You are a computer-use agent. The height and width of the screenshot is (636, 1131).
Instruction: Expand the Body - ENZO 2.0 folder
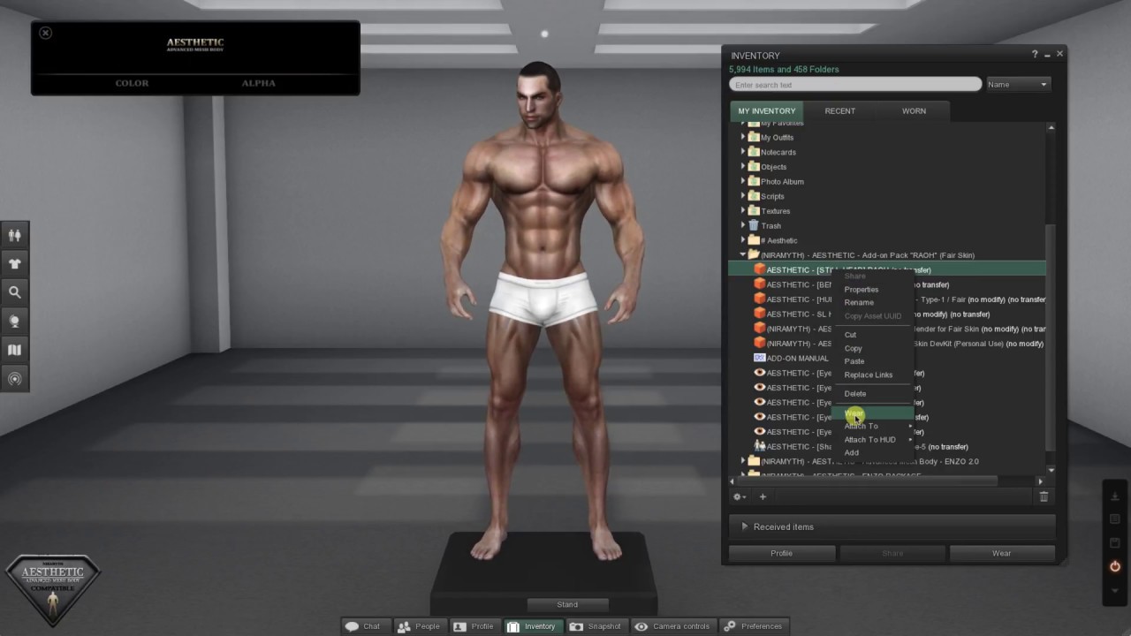tap(743, 461)
